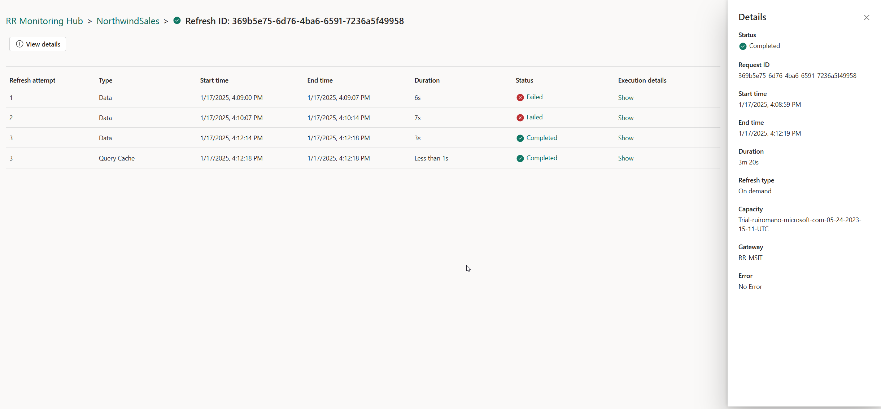Click start time 1/17/2025, 4:09:00 PM
The height and width of the screenshot is (409, 881).
[x=231, y=98]
